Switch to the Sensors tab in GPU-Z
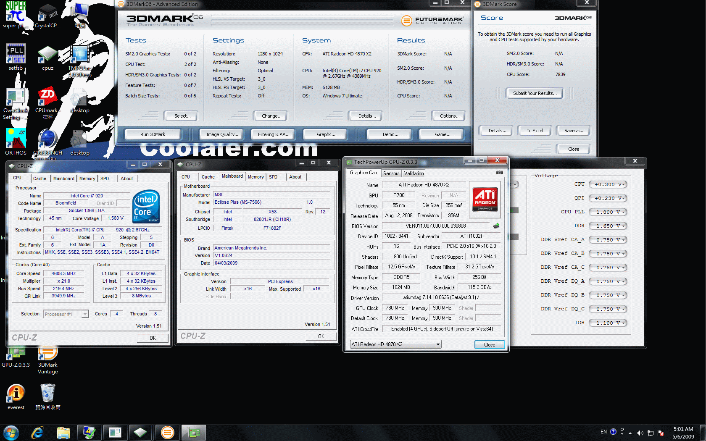706x441 pixels. click(391, 173)
